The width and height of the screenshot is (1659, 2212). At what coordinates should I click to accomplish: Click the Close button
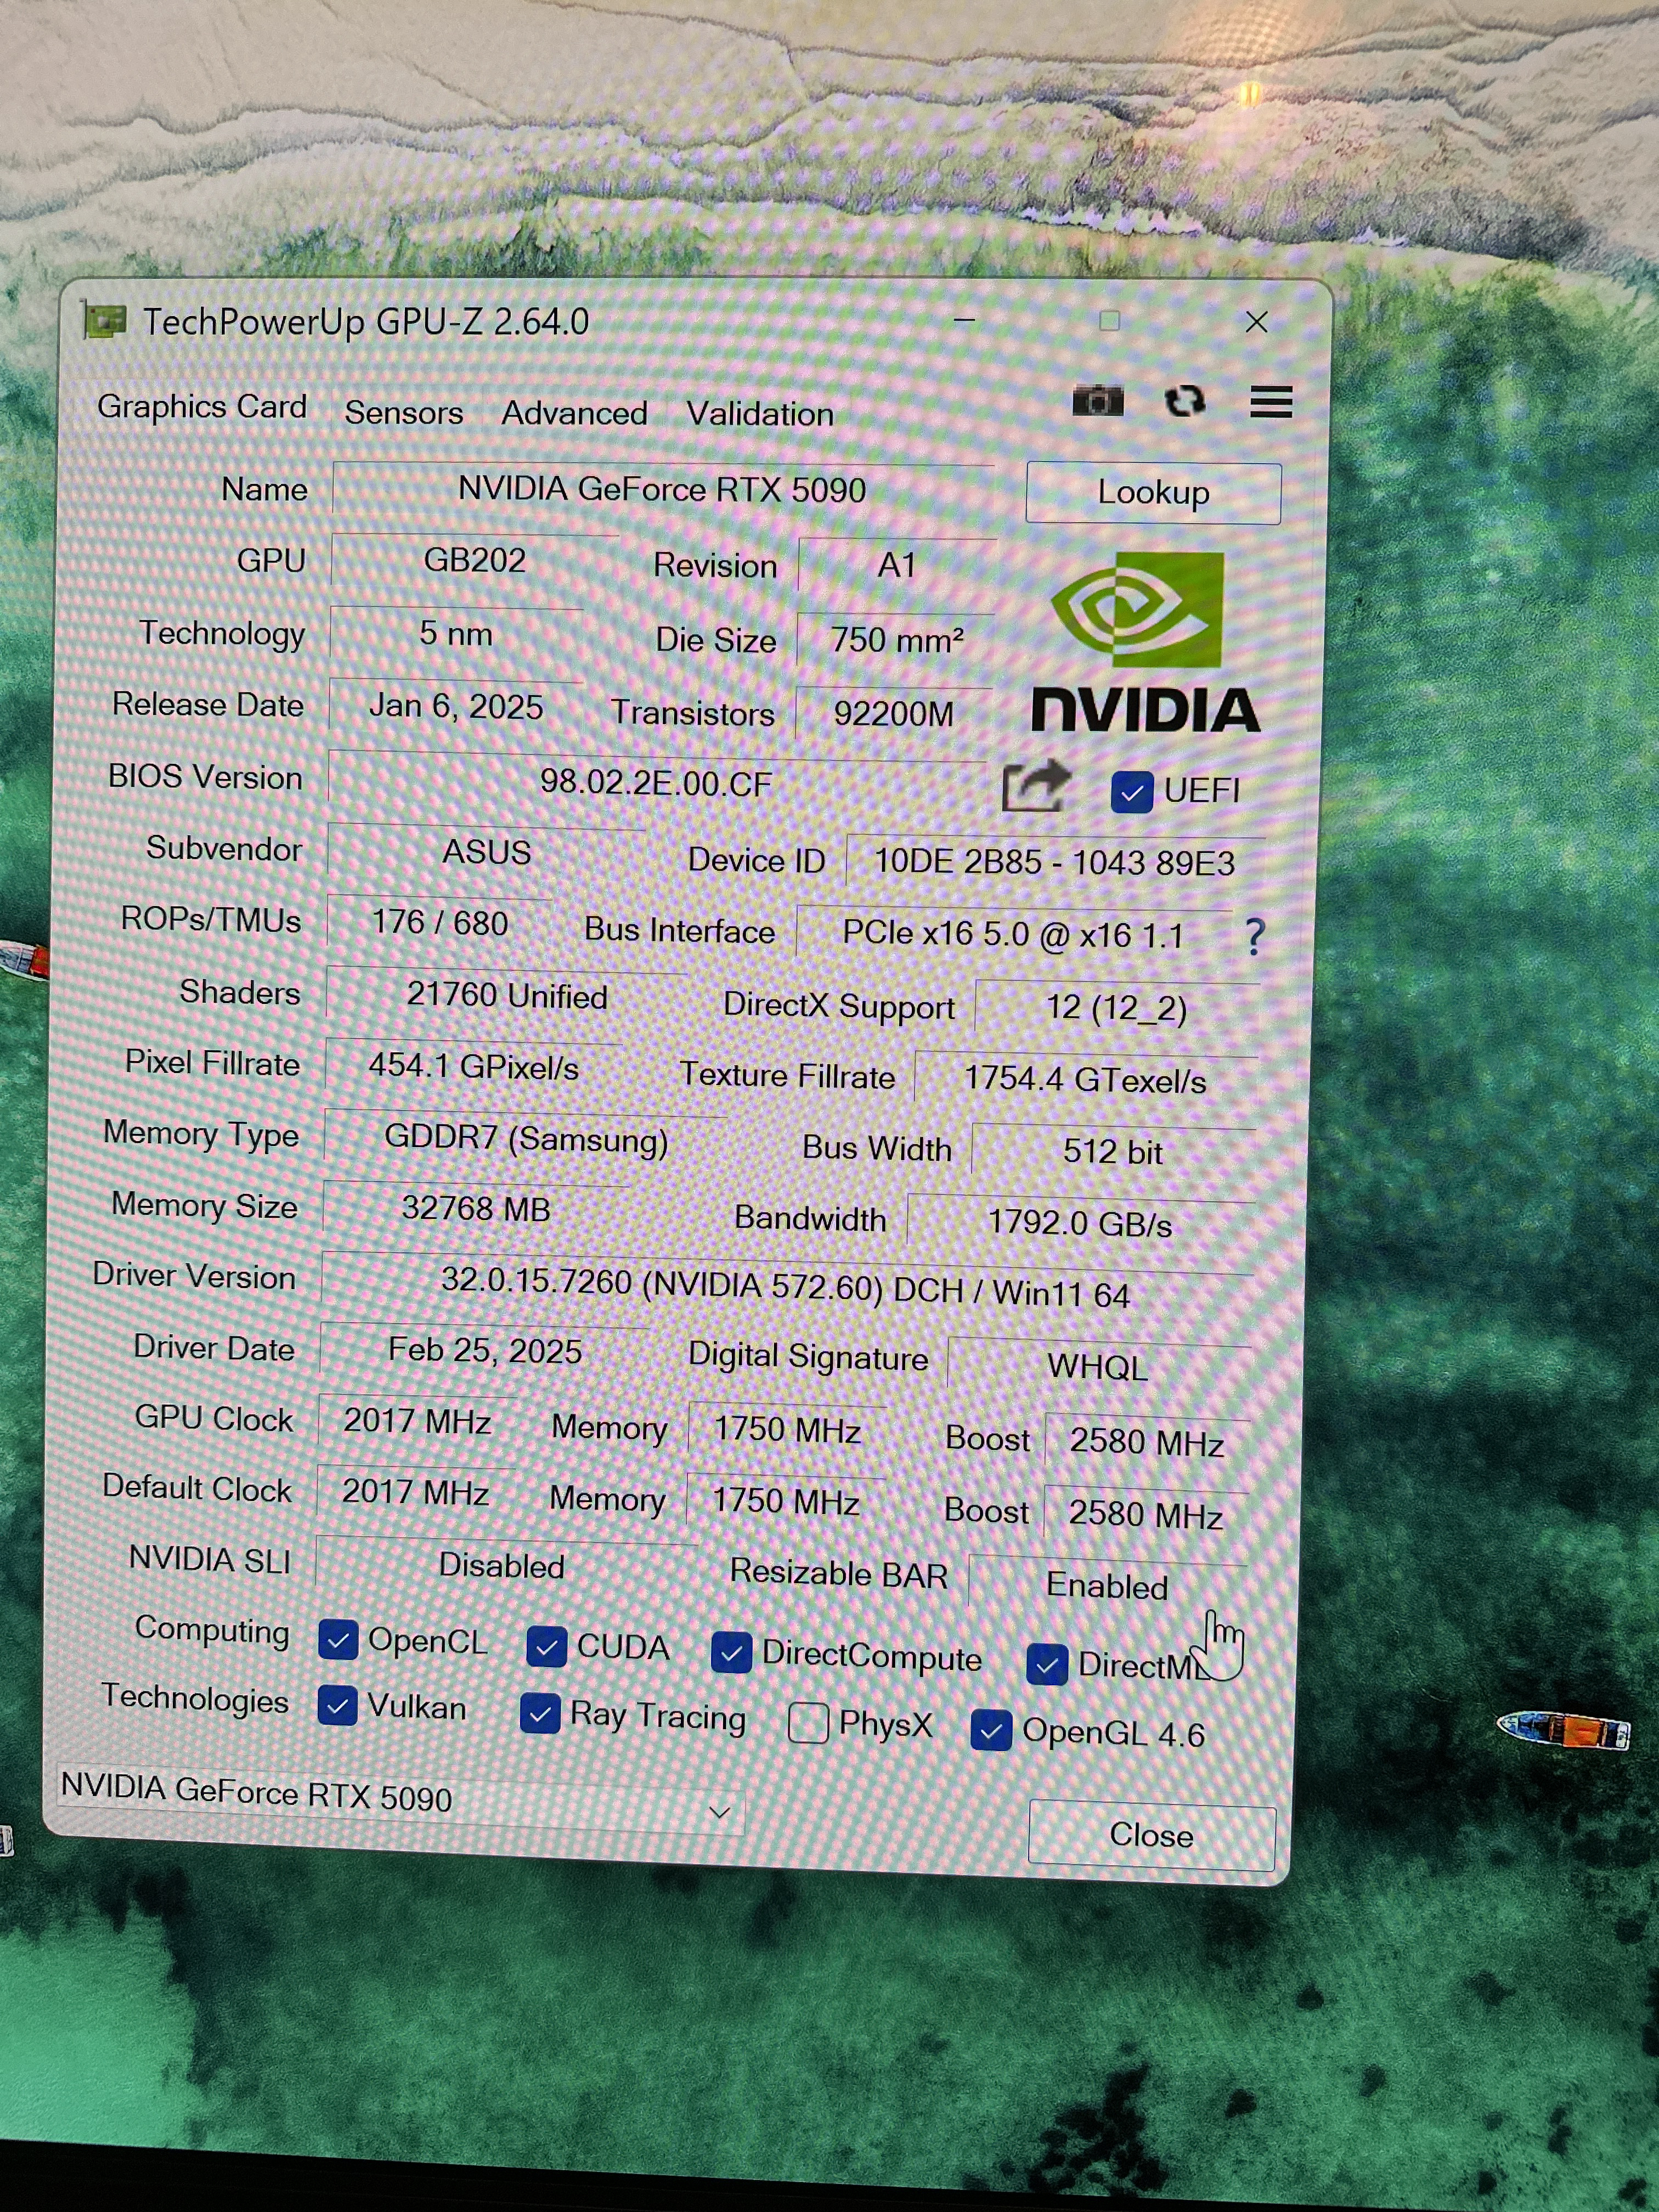click(x=1151, y=1836)
